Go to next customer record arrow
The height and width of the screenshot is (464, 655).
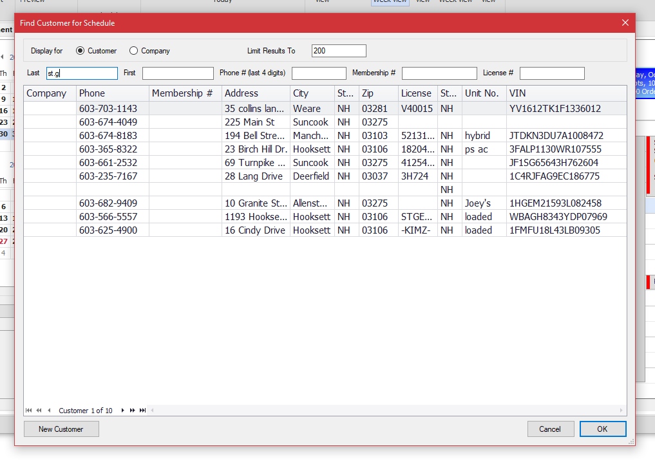[122, 410]
